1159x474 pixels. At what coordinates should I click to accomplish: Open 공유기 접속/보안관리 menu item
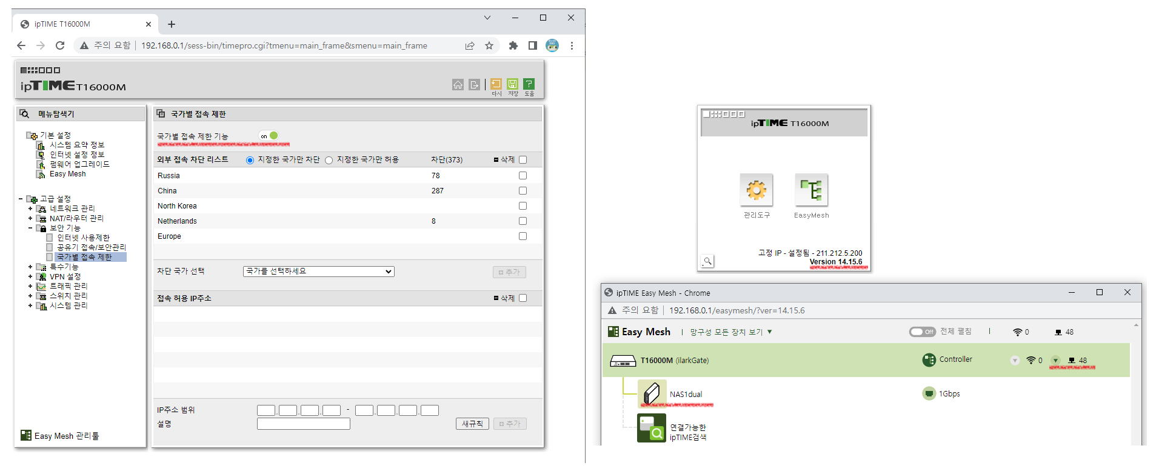tap(92, 247)
